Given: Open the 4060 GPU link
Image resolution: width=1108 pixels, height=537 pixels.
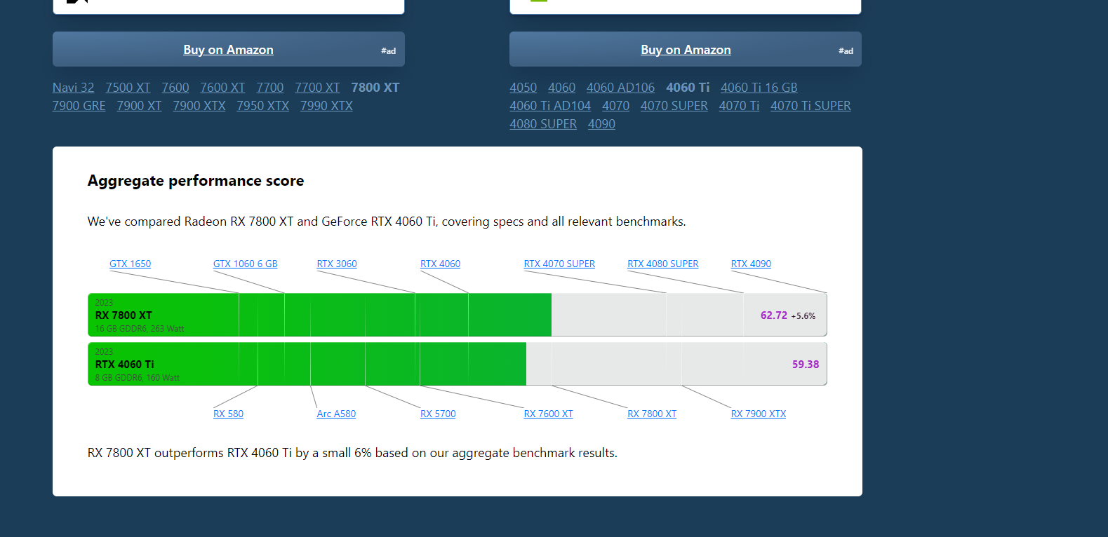Looking at the screenshot, I should 562,88.
